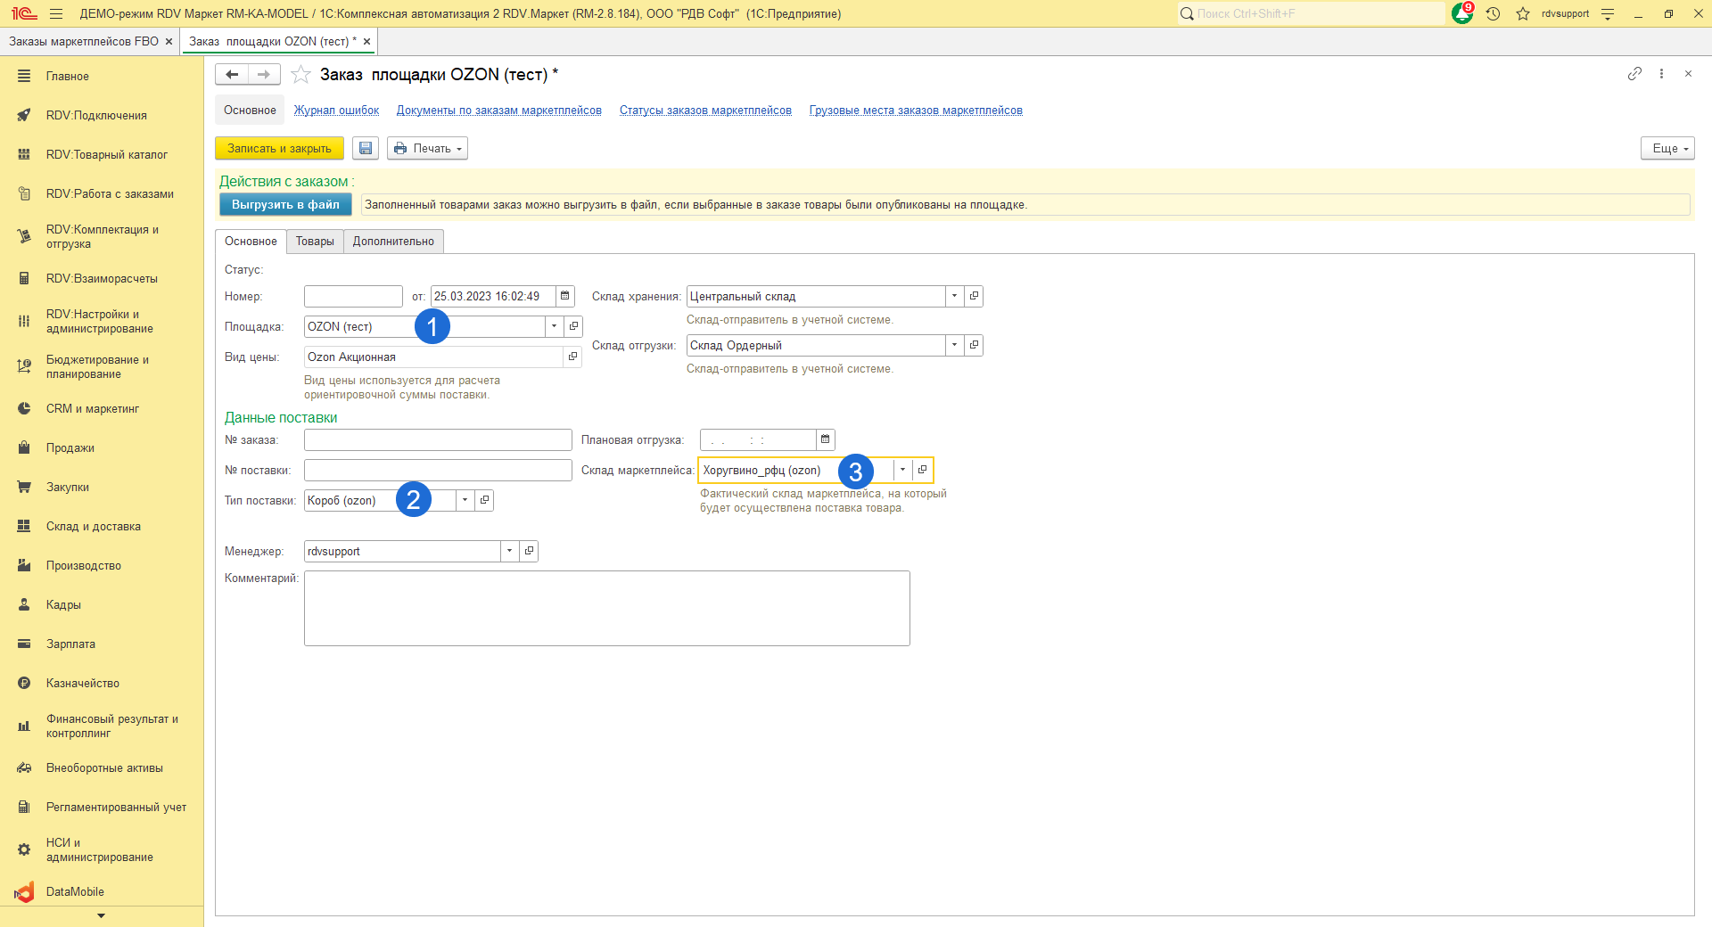Click the save (floppy disk) icon

pos(366,149)
